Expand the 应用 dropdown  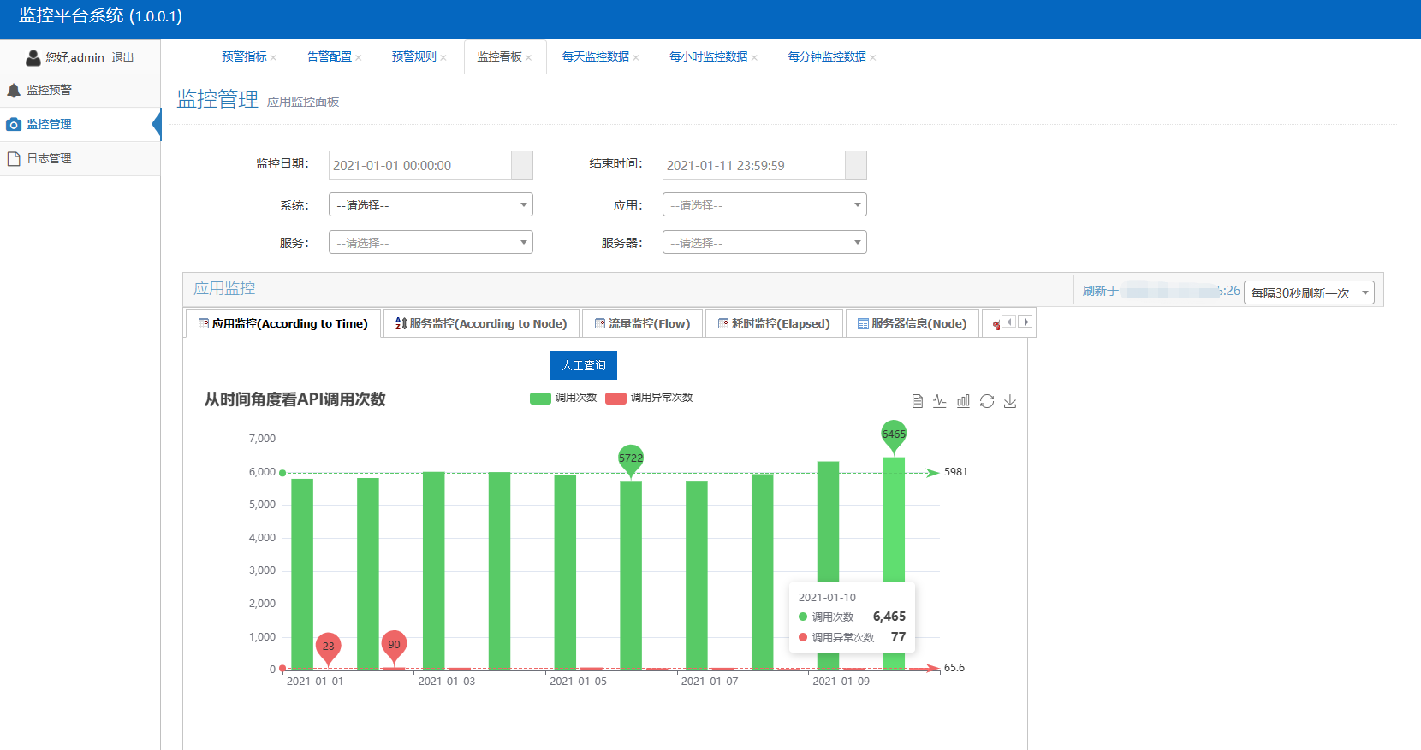(764, 205)
